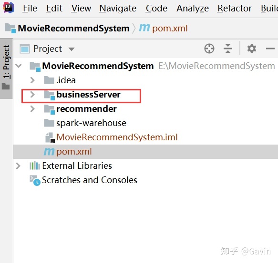
Task: Click the MovieRecommendSystem.iml file icon
Action: [x=50, y=137]
